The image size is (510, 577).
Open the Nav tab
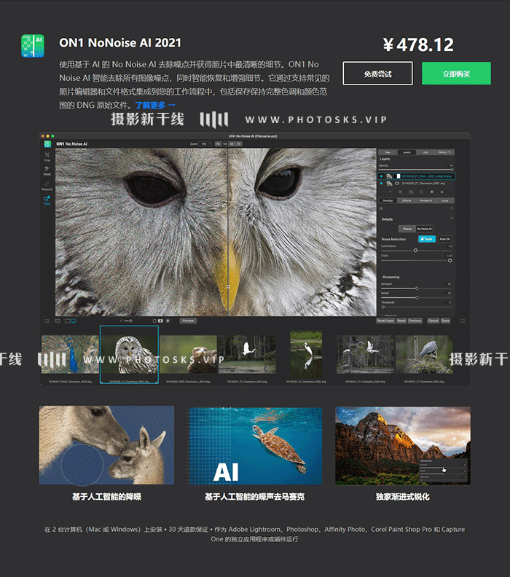pos(388,152)
